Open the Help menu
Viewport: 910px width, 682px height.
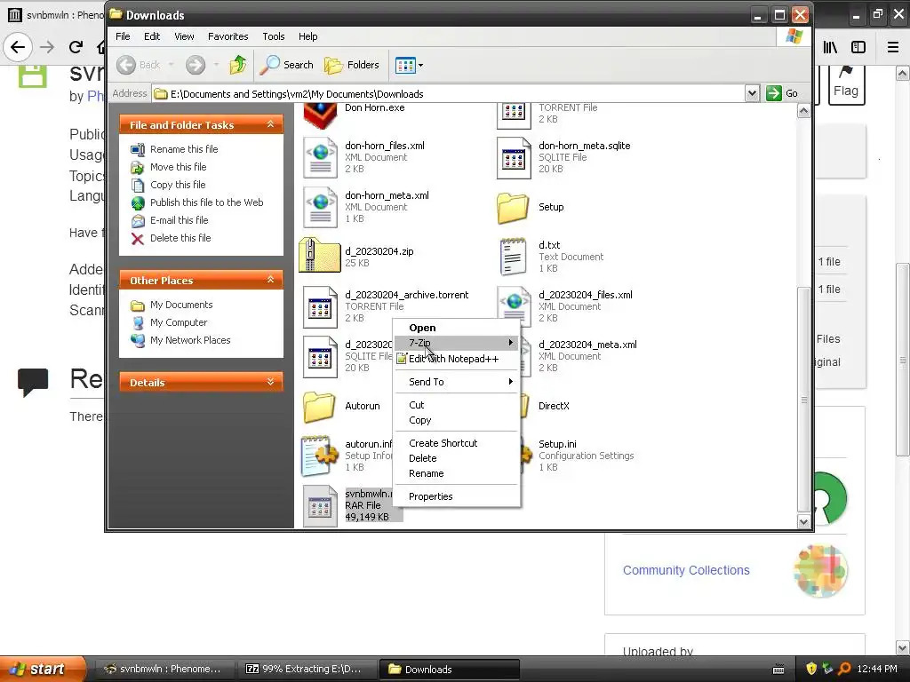coord(308,36)
